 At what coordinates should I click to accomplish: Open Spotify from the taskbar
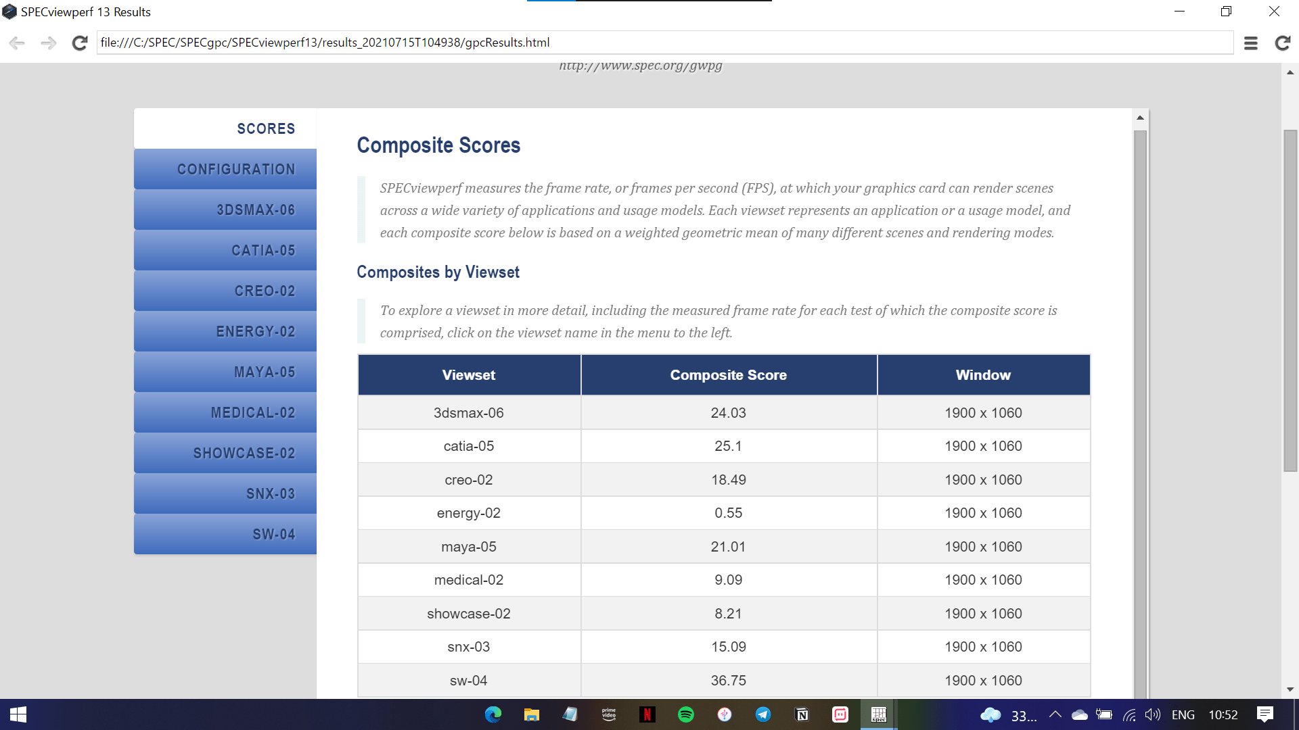[x=685, y=714]
